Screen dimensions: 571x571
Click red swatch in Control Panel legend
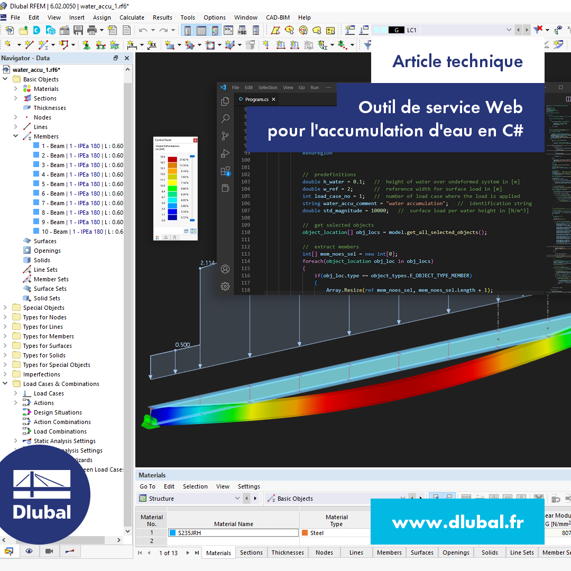(172, 160)
